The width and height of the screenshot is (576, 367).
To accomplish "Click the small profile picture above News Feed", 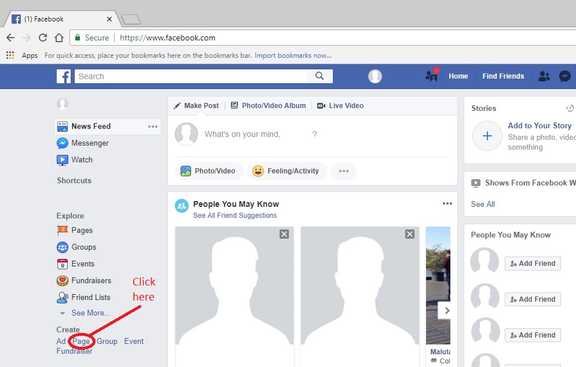I will pos(63,104).
